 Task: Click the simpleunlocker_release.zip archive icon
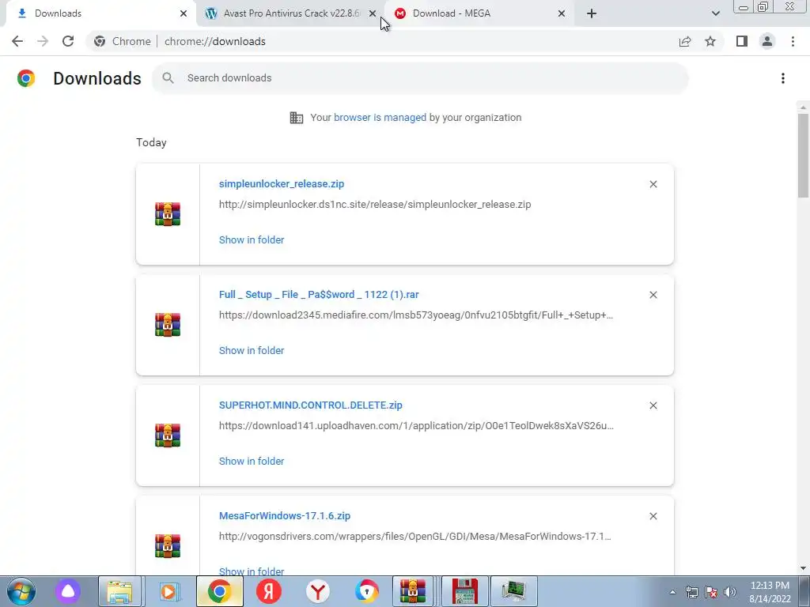[168, 213]
